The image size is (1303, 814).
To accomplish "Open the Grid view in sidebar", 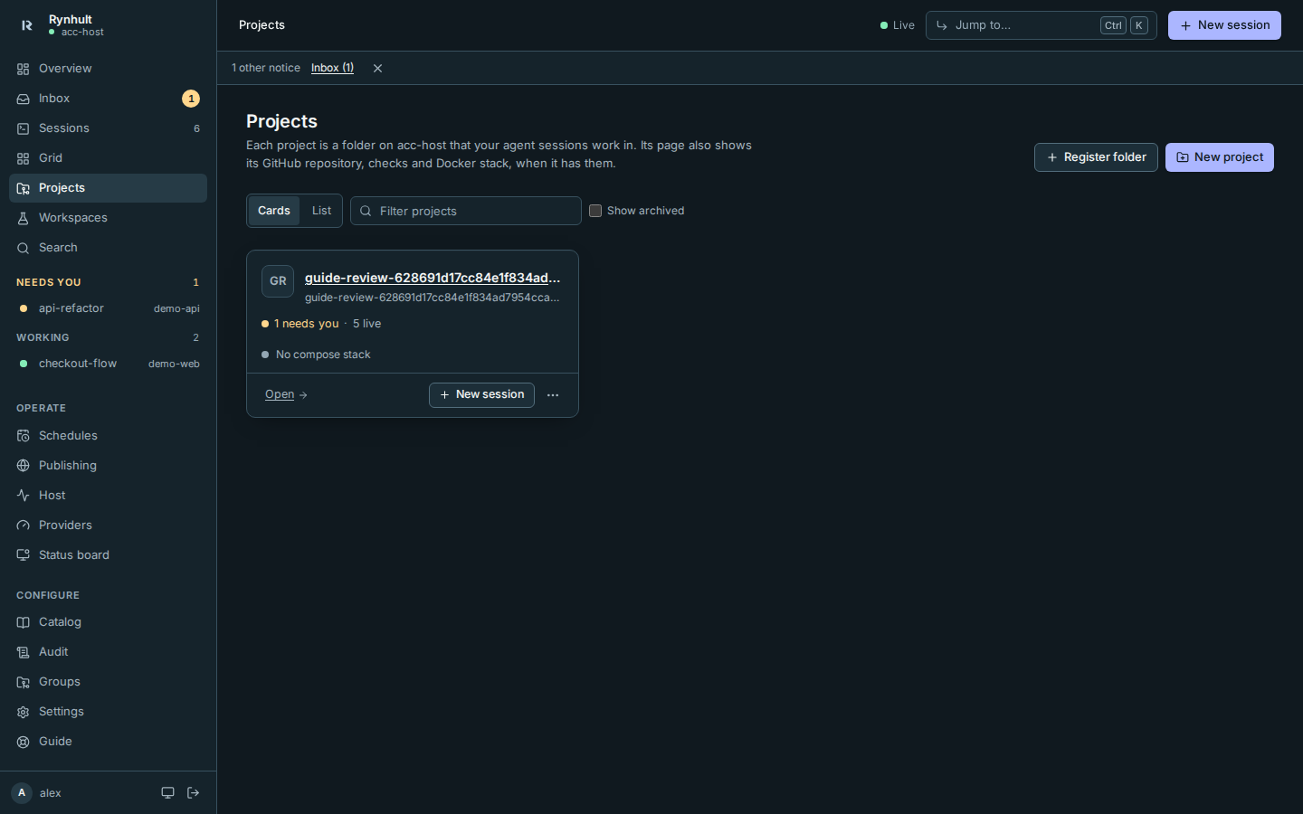I will (x=108, y=158).
